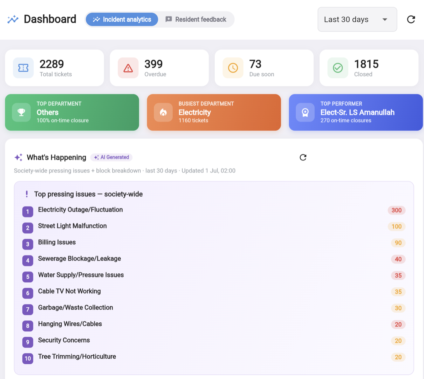Open the 73 Due soon card
Viewport: 424px width, 379px height.
(264, 68)
